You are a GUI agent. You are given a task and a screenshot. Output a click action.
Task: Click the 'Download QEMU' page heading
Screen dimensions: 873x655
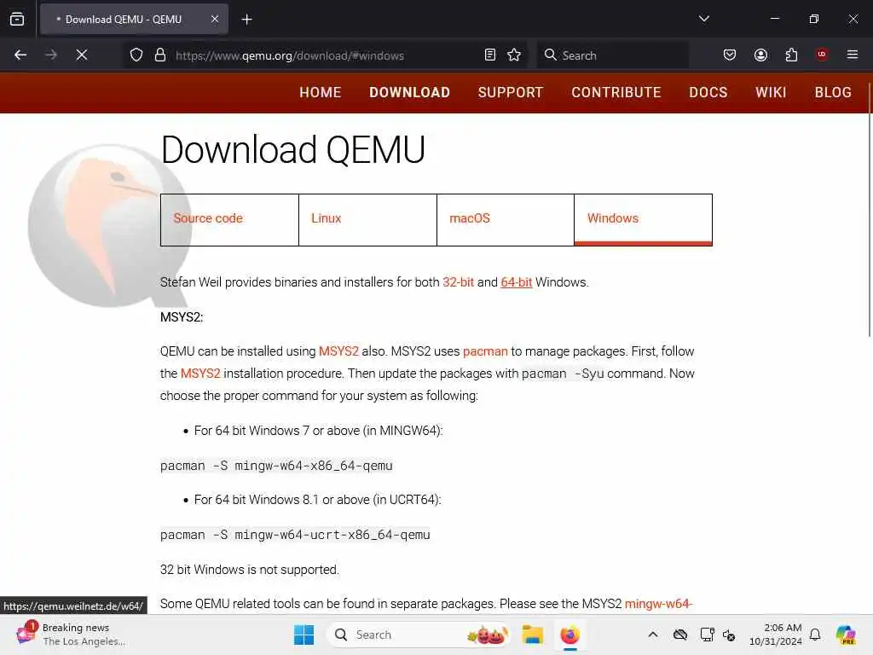point(293,150)
